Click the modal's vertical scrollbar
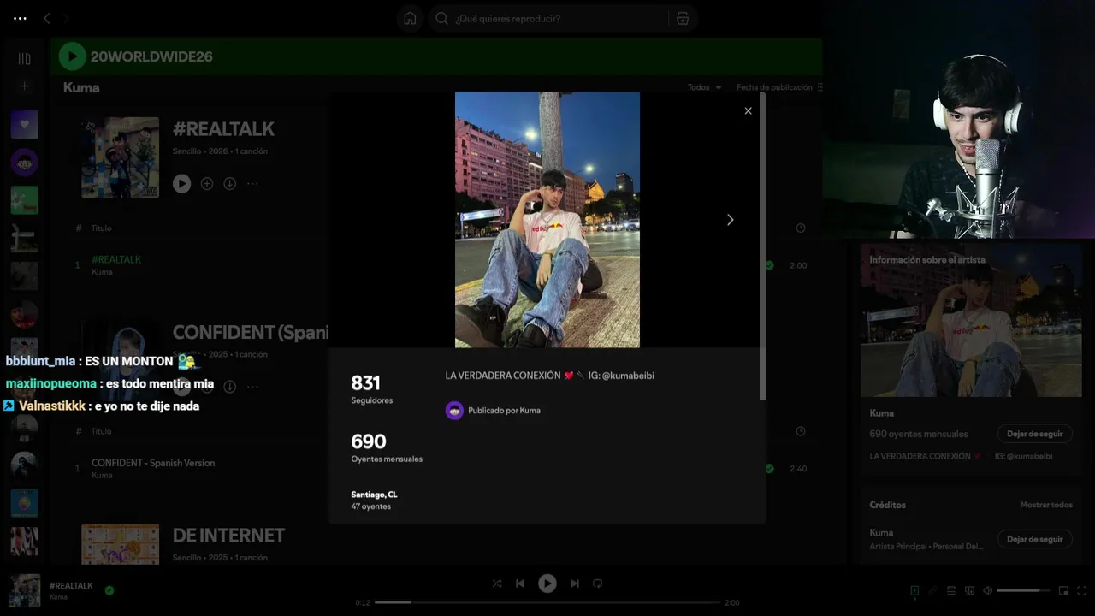Viewport: 1095px width, 616px height. point(762,246)
